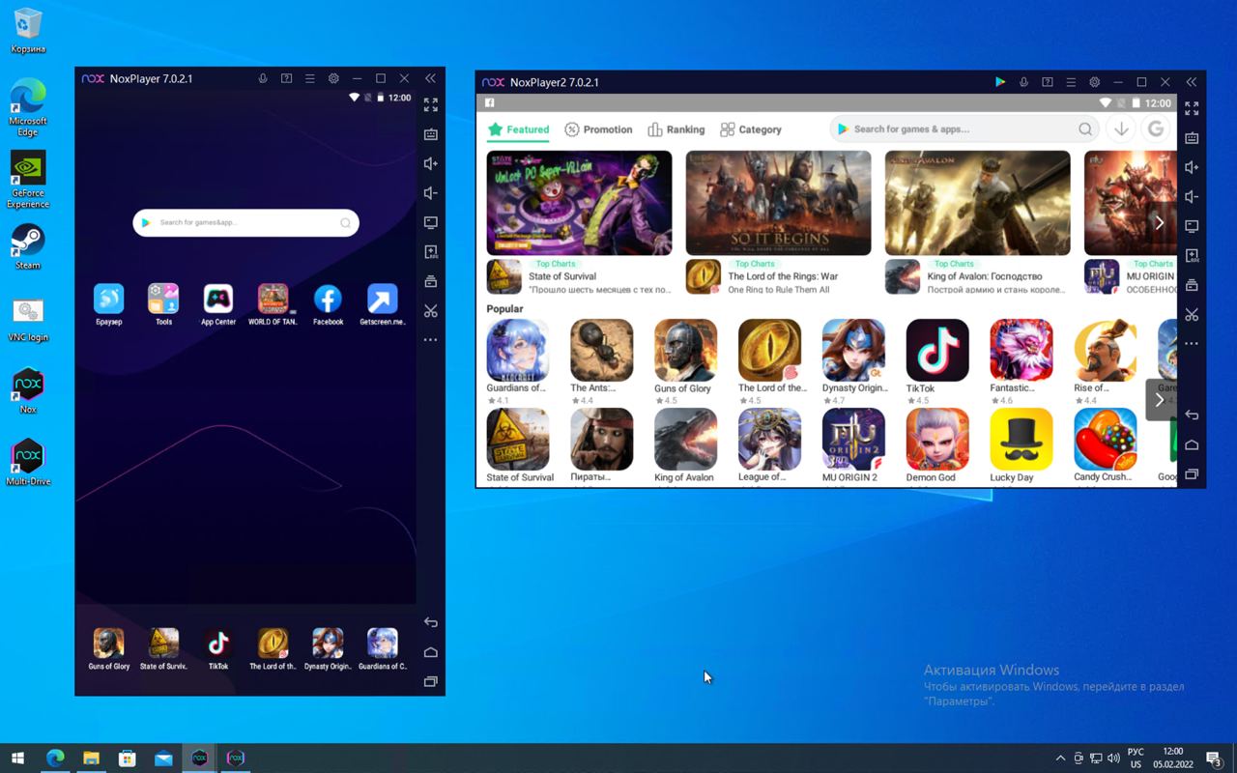Image resolution: width=1237 pixels, height=773 pixels.
Task: Show next banners with carousel arrow
Action: (x=1160, y=223)
